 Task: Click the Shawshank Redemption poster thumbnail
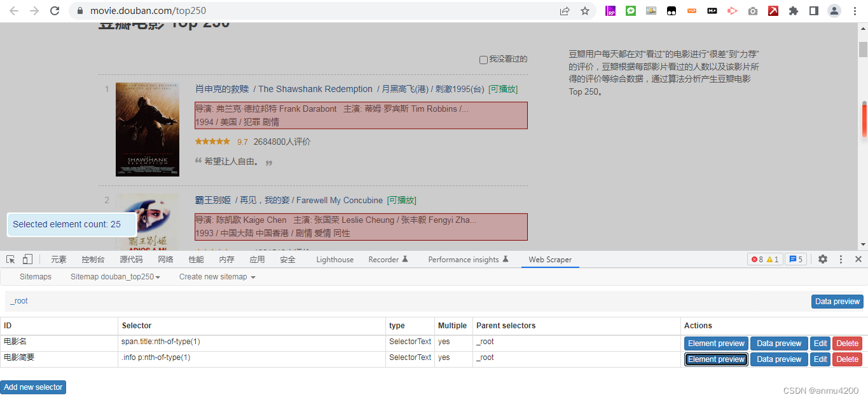(x=148, y=130)
